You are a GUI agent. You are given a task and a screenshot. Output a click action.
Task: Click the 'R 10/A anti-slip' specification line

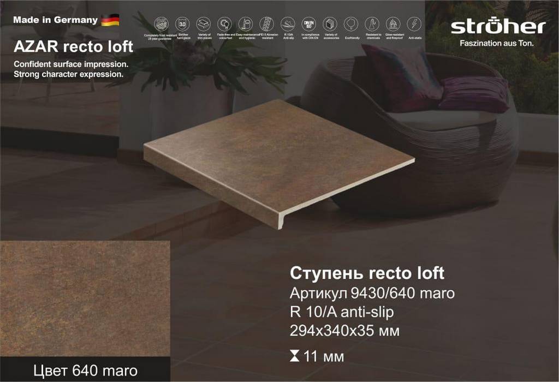(342, 312)
